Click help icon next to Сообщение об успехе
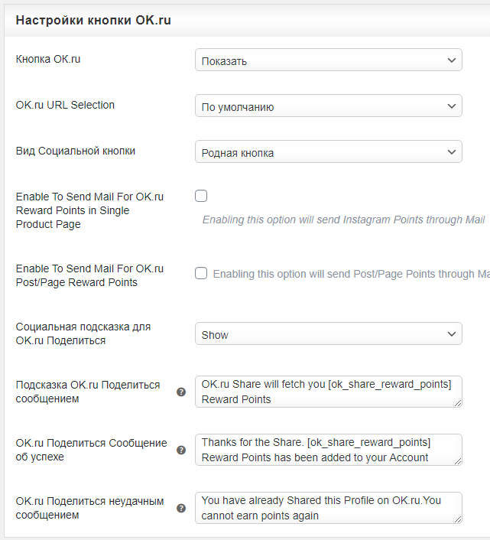Image resolution: width=490 pixels, height=540 pixels. [181, 450]
